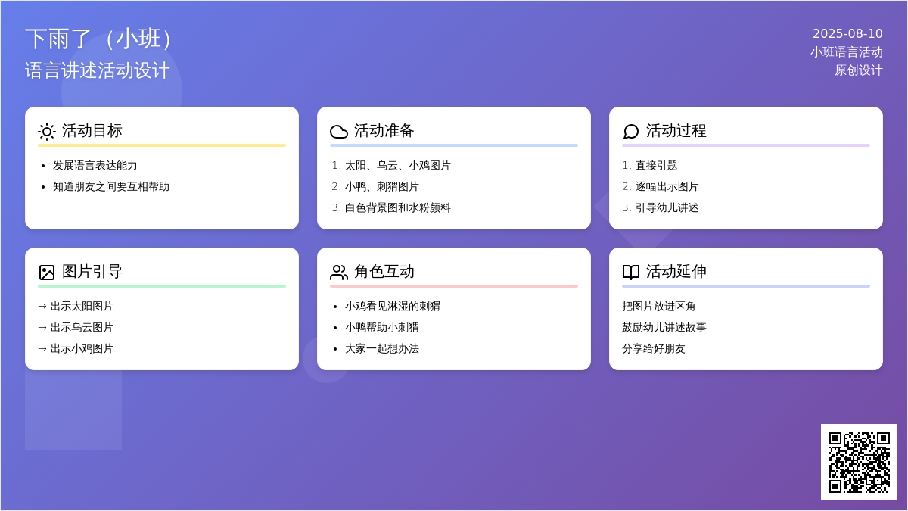Click step 引导幼儿讲述

pyautogui.click(x=667, y=208)
